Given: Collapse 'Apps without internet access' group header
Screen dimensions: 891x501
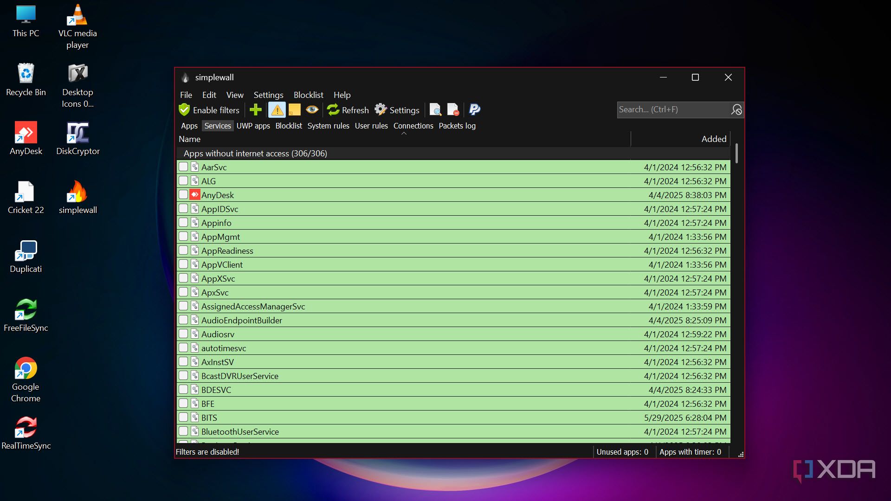Looking at the screenshot, I should click(x=453, y=154).
